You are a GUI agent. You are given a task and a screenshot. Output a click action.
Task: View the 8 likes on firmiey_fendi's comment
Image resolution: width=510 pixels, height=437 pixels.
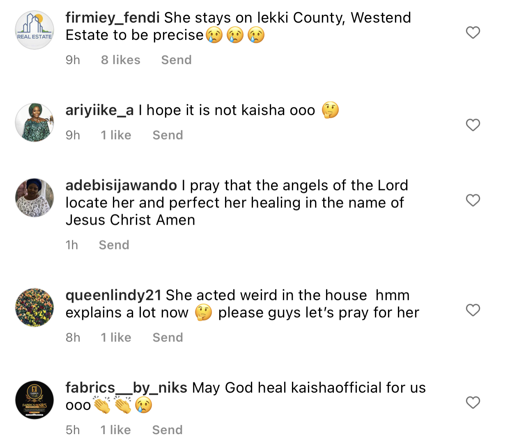click(120, 60)
